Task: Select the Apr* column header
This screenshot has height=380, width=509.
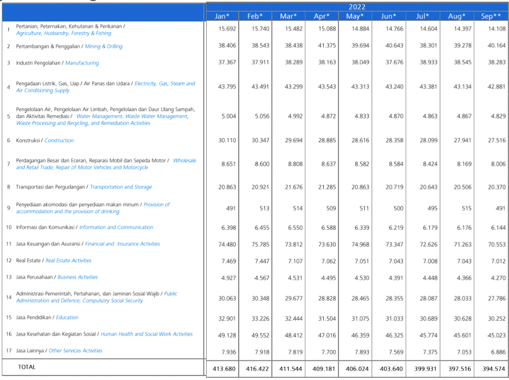Action: [x=322, y=16]
